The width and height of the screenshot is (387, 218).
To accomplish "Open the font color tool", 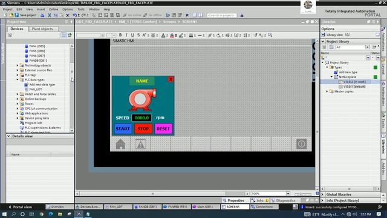I will [163, 35].
